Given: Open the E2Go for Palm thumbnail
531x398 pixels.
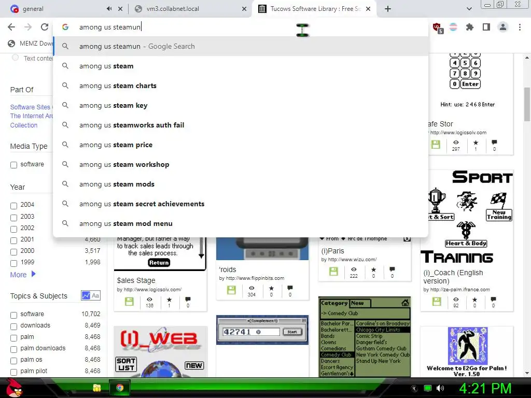Looking at the screenshot, I should (x=467, y=352).
